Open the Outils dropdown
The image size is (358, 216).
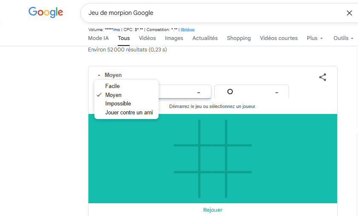344,38
